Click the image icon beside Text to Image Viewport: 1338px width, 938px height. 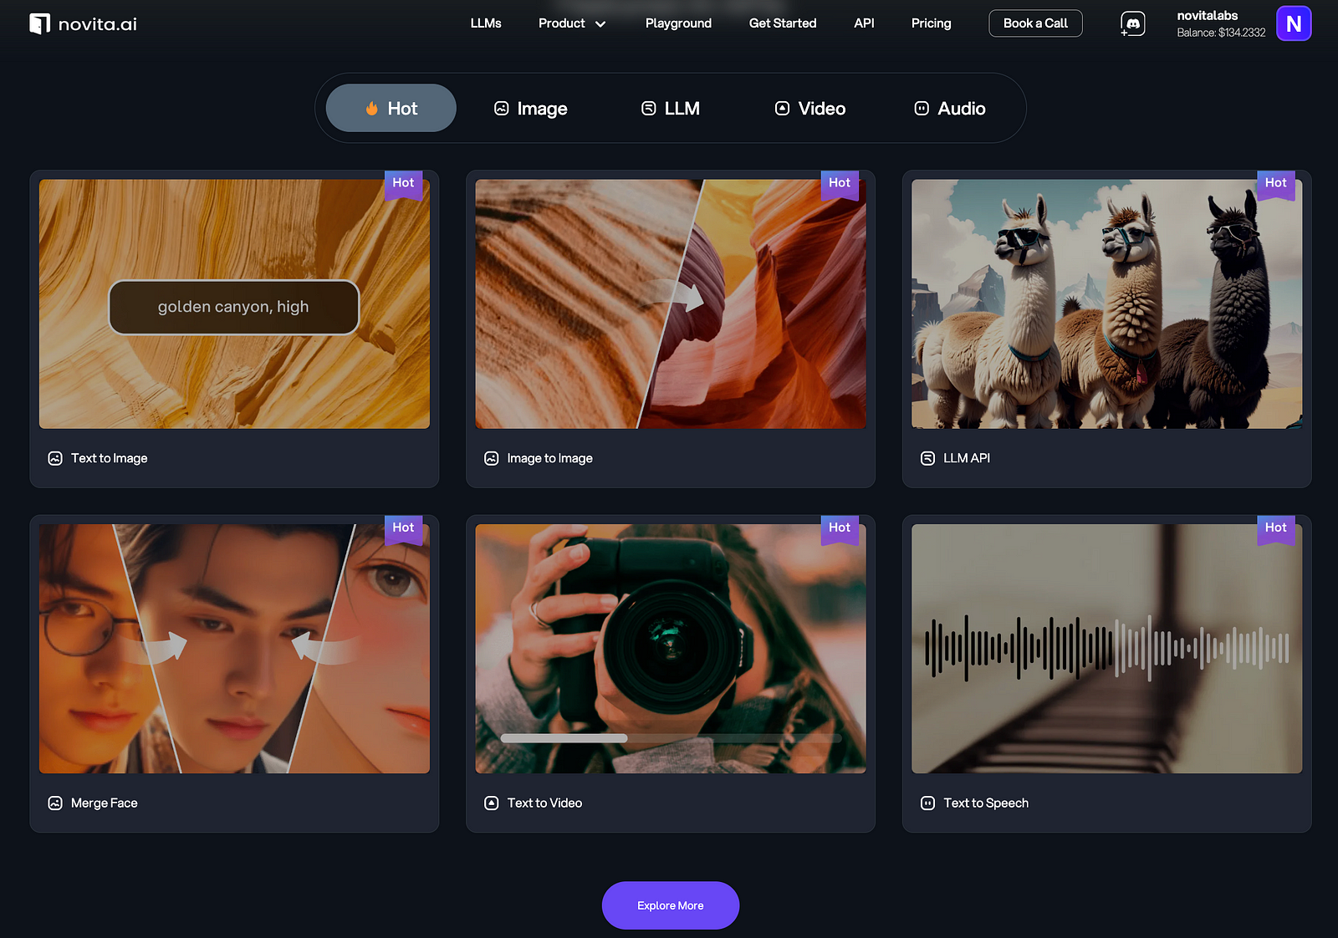[55, 458]
